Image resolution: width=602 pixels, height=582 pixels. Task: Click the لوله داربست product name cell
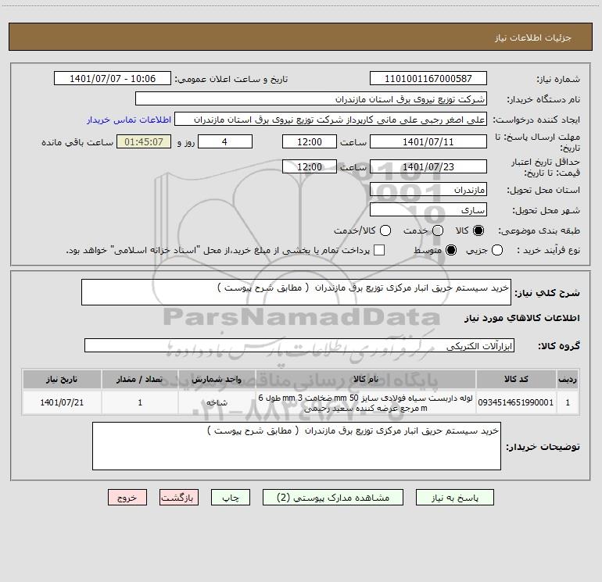(366, 402)
